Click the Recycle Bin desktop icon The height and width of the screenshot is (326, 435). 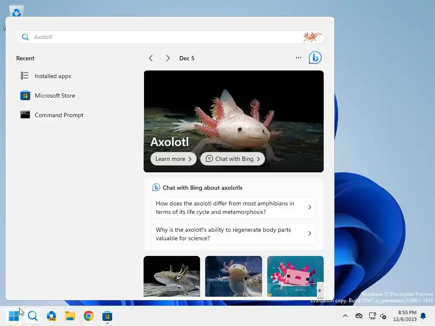(x=17, y=11)
